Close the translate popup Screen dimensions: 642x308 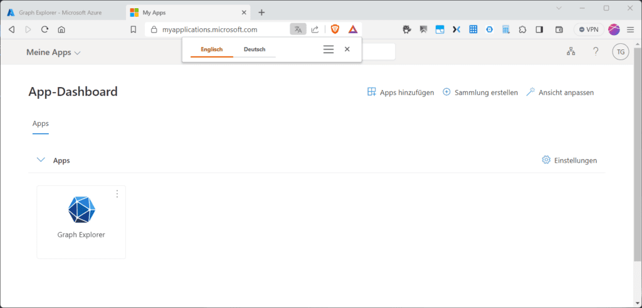coord(347,49)
